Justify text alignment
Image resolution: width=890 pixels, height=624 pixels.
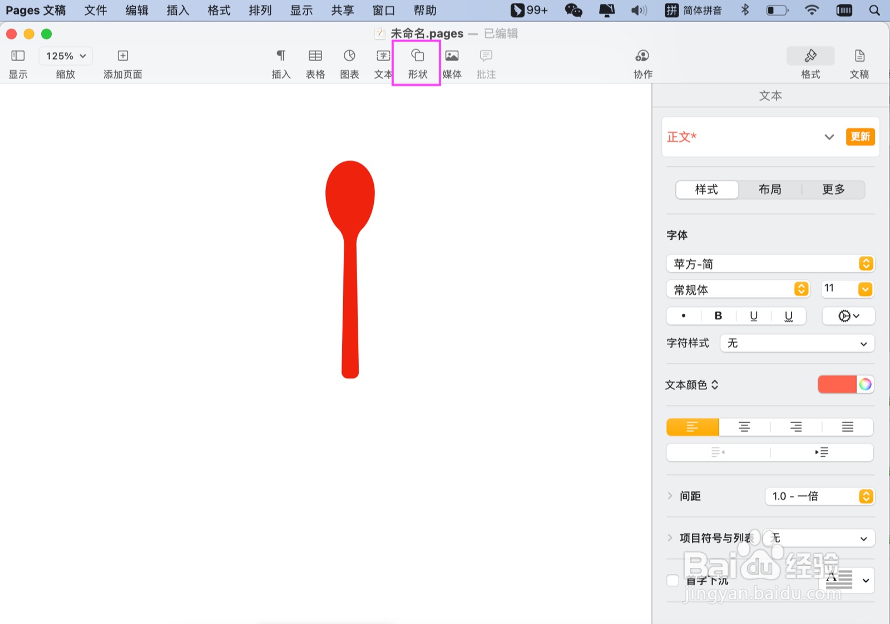tap(848, 427)
